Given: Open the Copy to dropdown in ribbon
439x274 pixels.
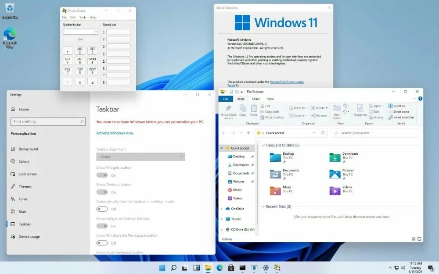Looking at the screenshot, I should point(298,115).
